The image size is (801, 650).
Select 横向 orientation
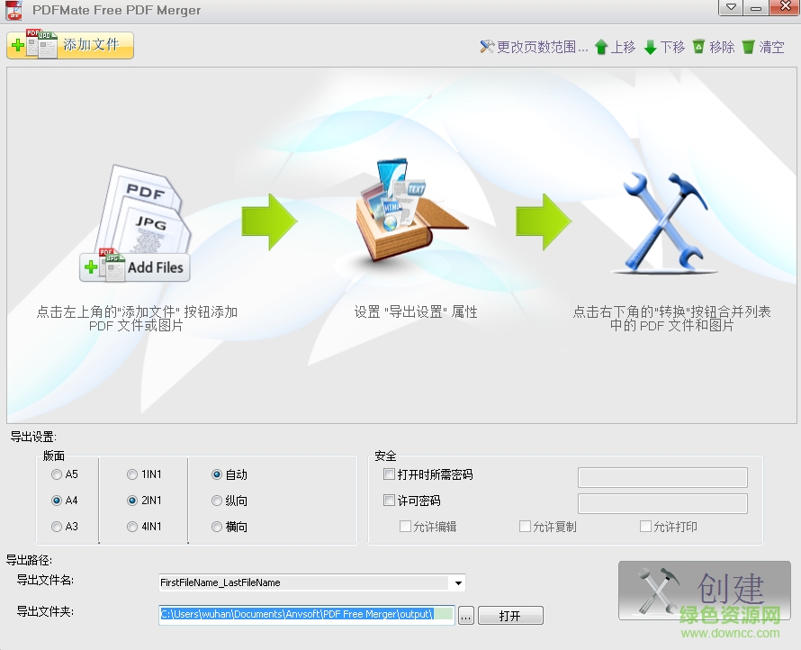[x=216, y=527]
